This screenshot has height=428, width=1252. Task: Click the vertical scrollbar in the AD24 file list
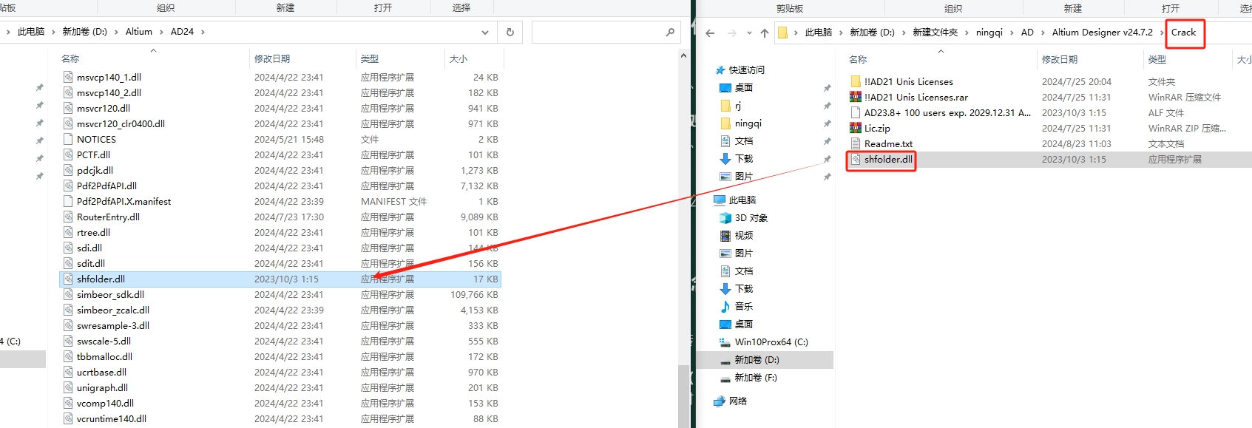click(683, 222)
